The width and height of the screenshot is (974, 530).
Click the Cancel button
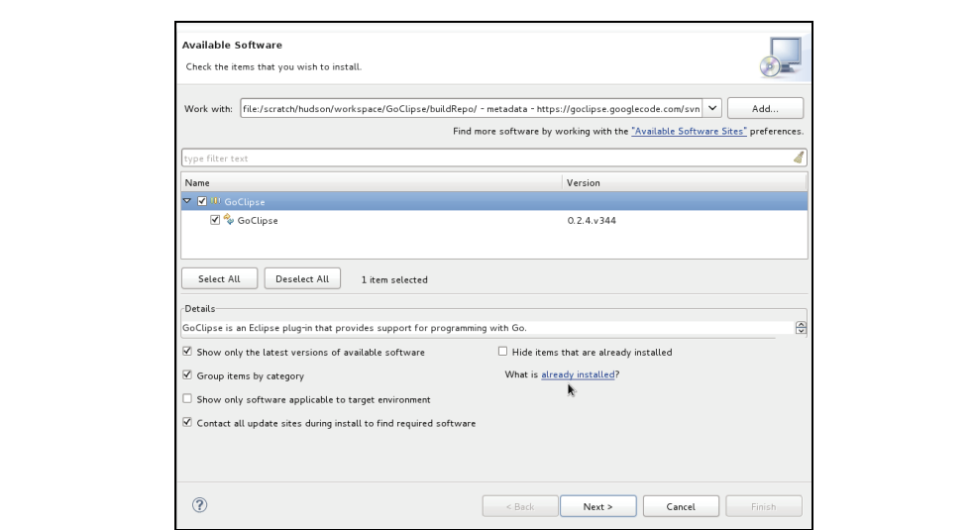pyautogui.click(x=681, y=506)
